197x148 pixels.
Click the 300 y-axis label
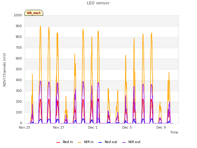[19, 91]
